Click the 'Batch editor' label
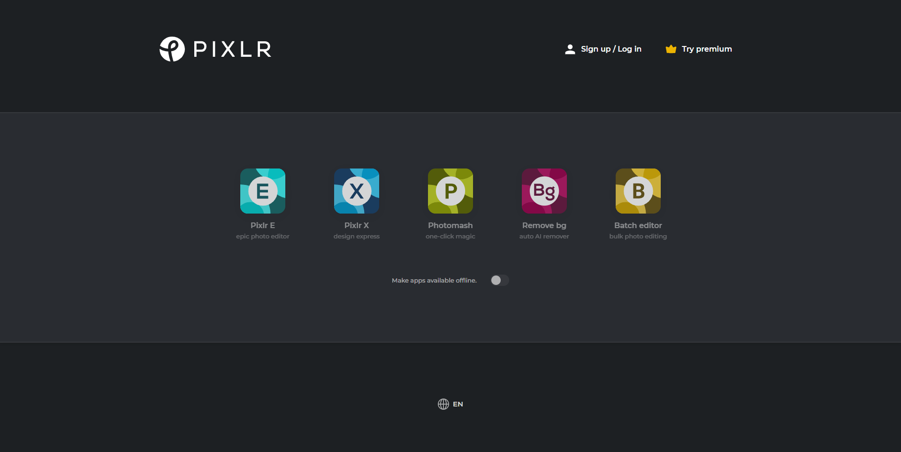Viewport: 901px width, 452px height. point(638,225)
